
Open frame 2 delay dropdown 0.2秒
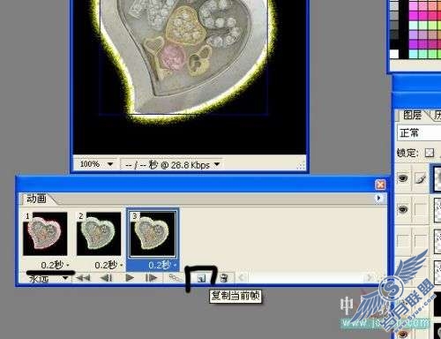point(108,265)
